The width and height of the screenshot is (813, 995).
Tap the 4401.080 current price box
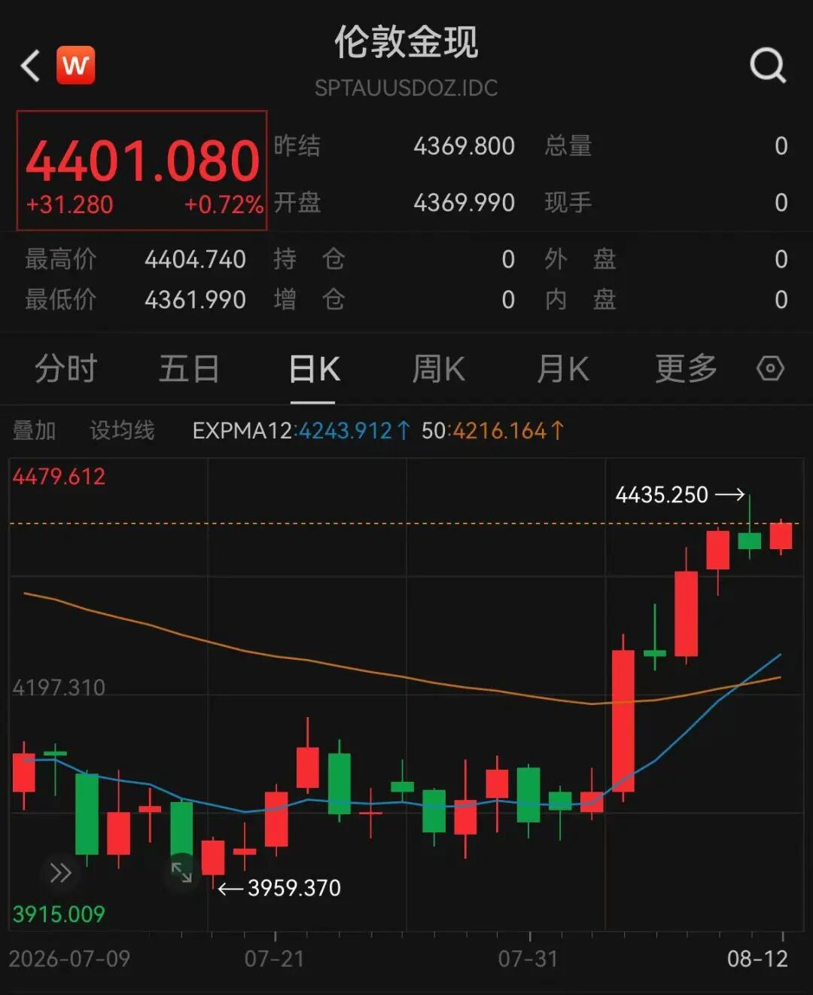click(x=142, y=170)
